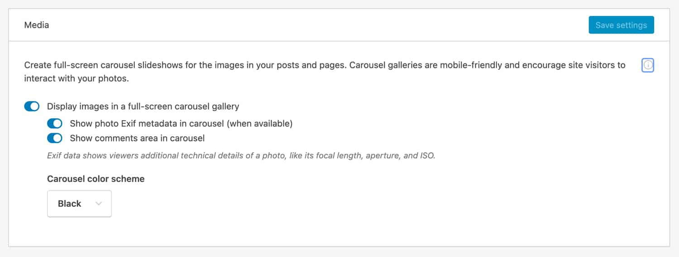The height and width of the screenshot is (257, 679).
Task: Disable the Show photo Exif metadata switch
Action: [x=54, y=124]
